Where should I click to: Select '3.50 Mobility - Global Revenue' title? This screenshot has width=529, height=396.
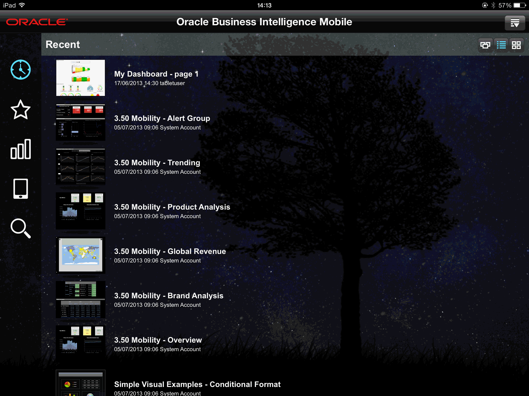tap(170, 251)
